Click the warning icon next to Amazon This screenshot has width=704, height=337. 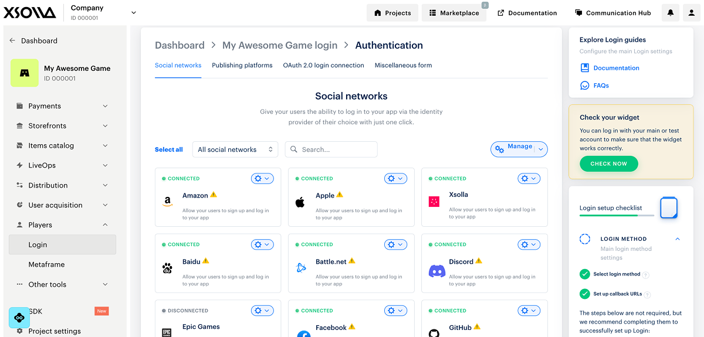[x=214, y=195]
